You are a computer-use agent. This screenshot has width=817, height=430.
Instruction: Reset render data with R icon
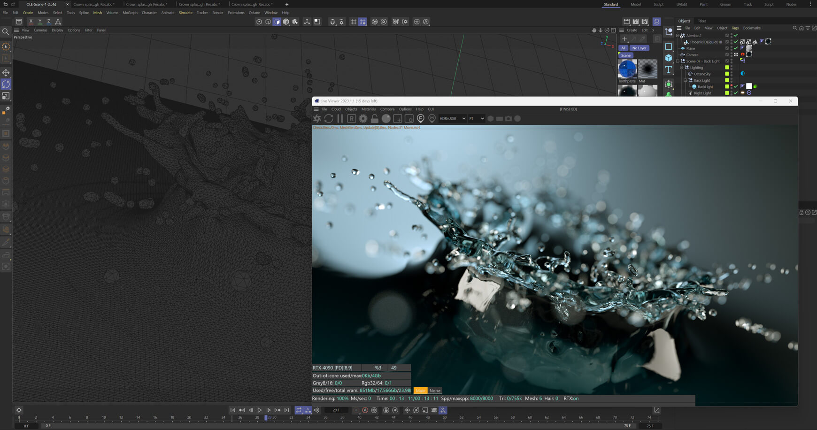click(351, 119)
